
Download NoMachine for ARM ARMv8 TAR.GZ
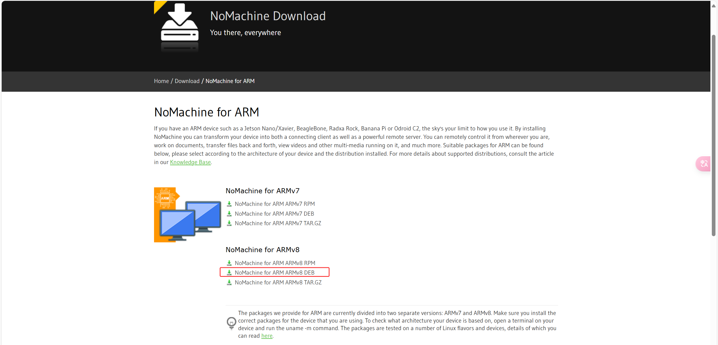point(278,282)
